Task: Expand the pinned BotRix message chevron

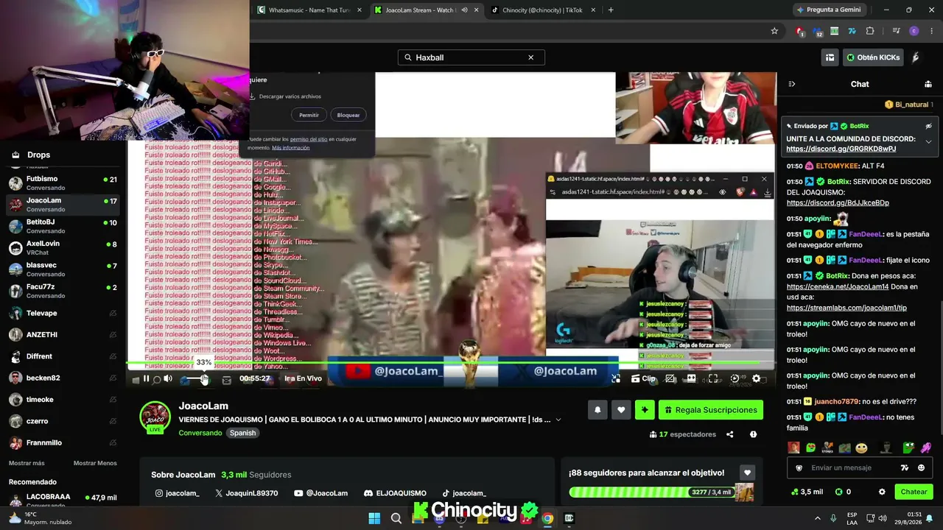Action: coord(928,141)
